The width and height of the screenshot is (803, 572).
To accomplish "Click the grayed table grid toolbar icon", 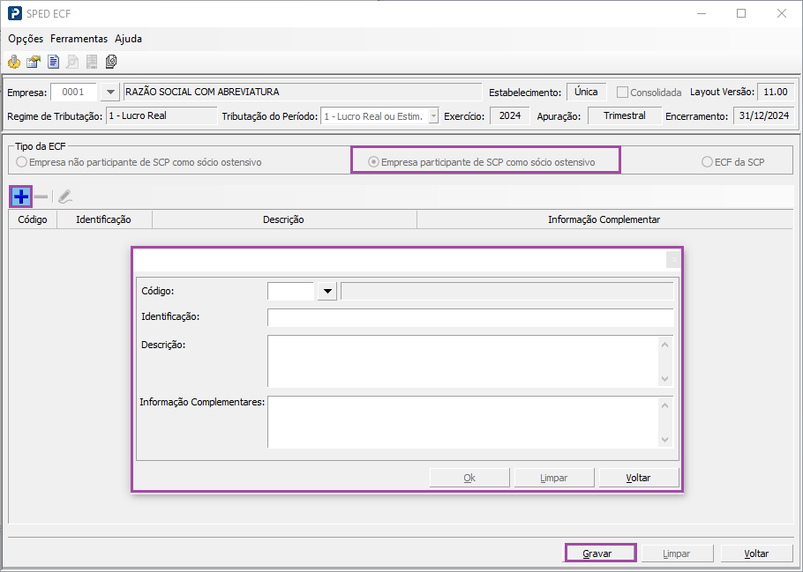I will coord(92,62).
